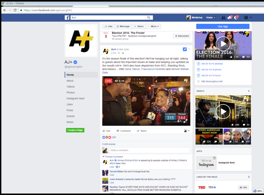The height and width of the screenshot is (195, 264).
Task: Click the Message button
Action: (123, 27)
